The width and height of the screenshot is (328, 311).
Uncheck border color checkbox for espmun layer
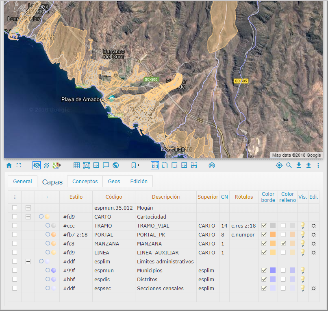(264, 270)
